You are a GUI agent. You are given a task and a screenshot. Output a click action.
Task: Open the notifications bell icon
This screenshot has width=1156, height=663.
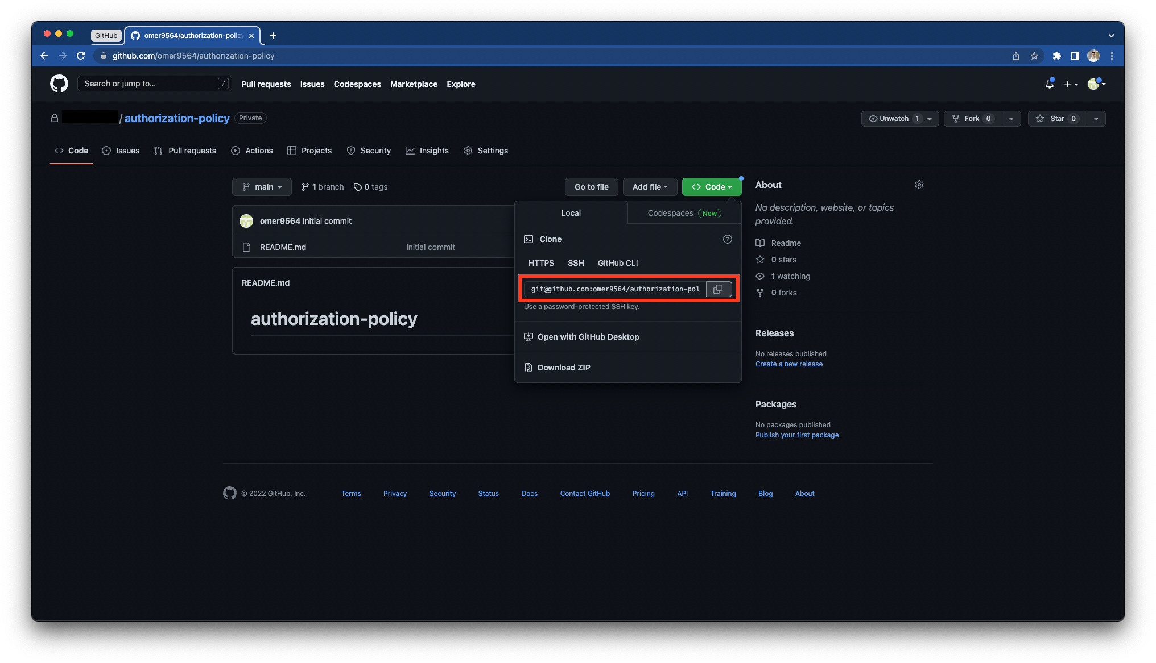pyautogui.click(x=1048, y=83)
